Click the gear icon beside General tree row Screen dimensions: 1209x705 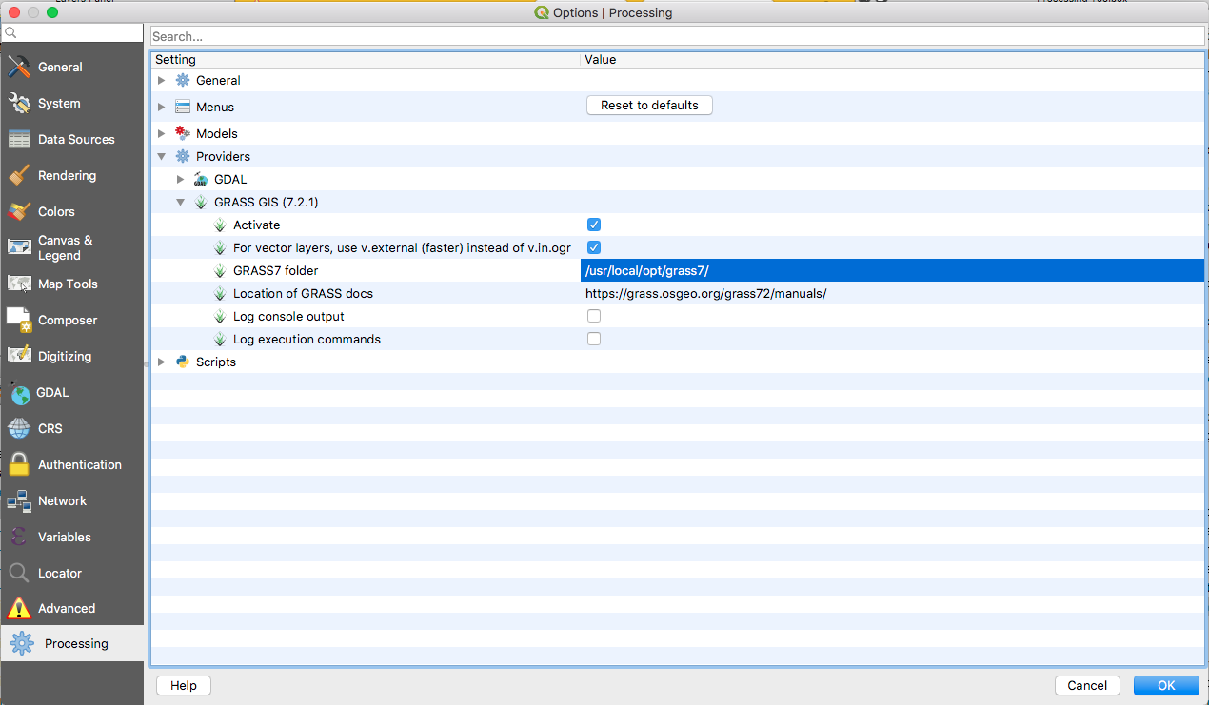[x=183, y=81]
